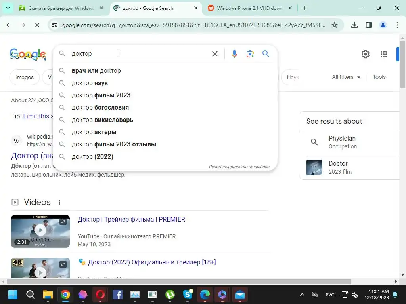Close the доктор Google Search tab
This screenshot has width=406, height=304.
click(x=196, y=8)
